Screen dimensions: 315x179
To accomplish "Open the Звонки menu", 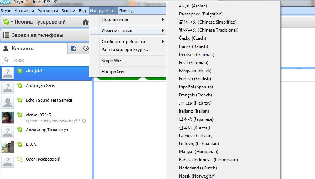I will [68, 11].
